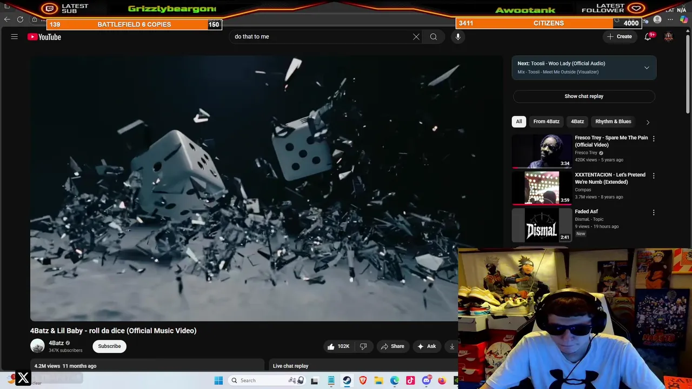Click the Live chat replay heading

290,366
